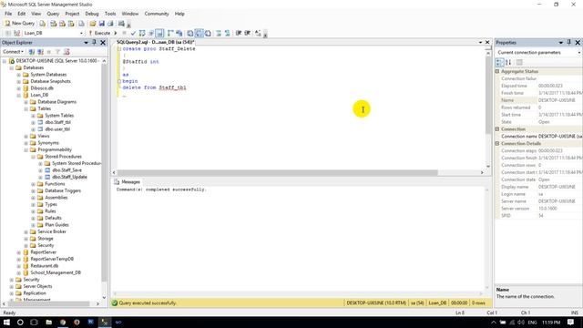This screenshot has height=328, width=583.
Task: Click the Increase Indent icon
Action: point(247,33)
